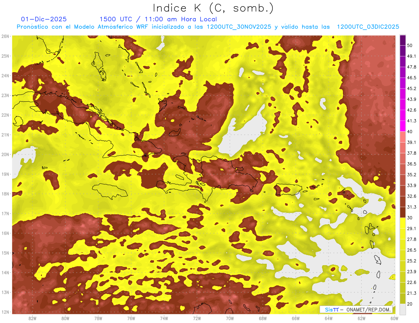Click the "35.2" colorbar value
419x323 pixels.
[412, 175]
